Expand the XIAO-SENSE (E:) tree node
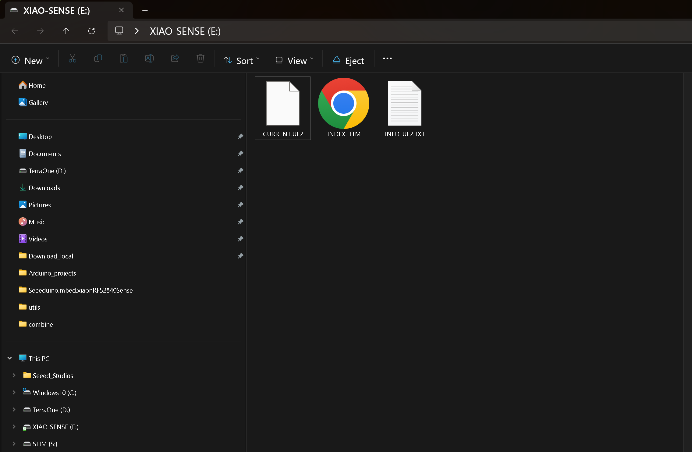Viewport: 692px width, 452px height. 14,426
